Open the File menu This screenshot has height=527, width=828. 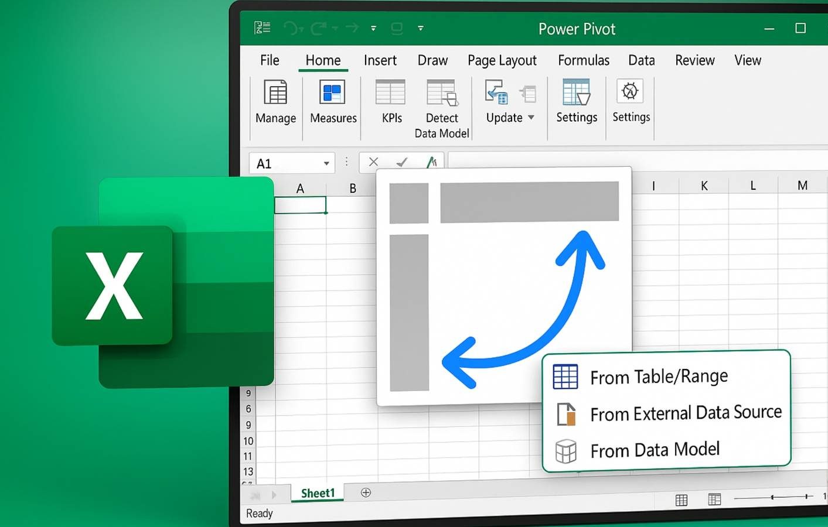point(269,60)
